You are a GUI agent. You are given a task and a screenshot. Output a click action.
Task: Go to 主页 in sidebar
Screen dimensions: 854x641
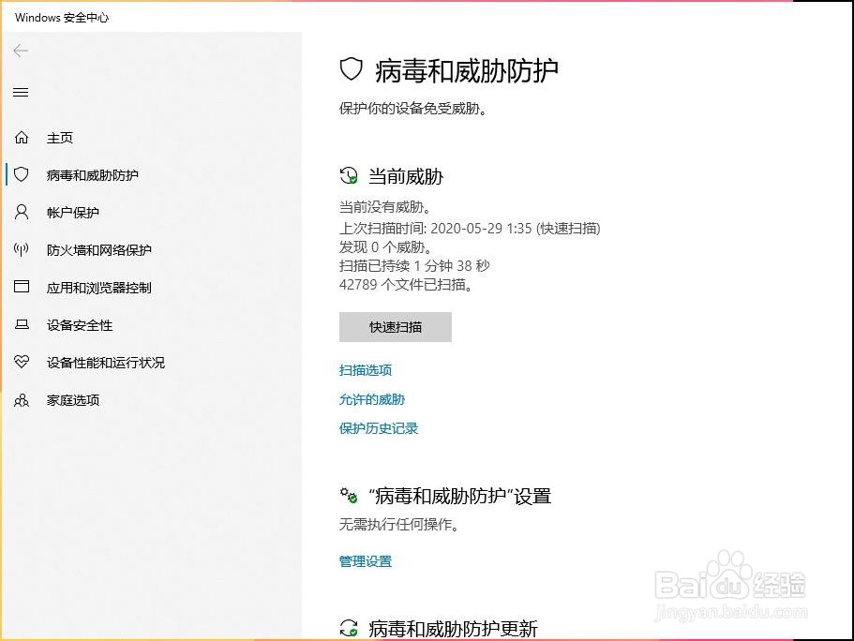[x=60, y=138]
